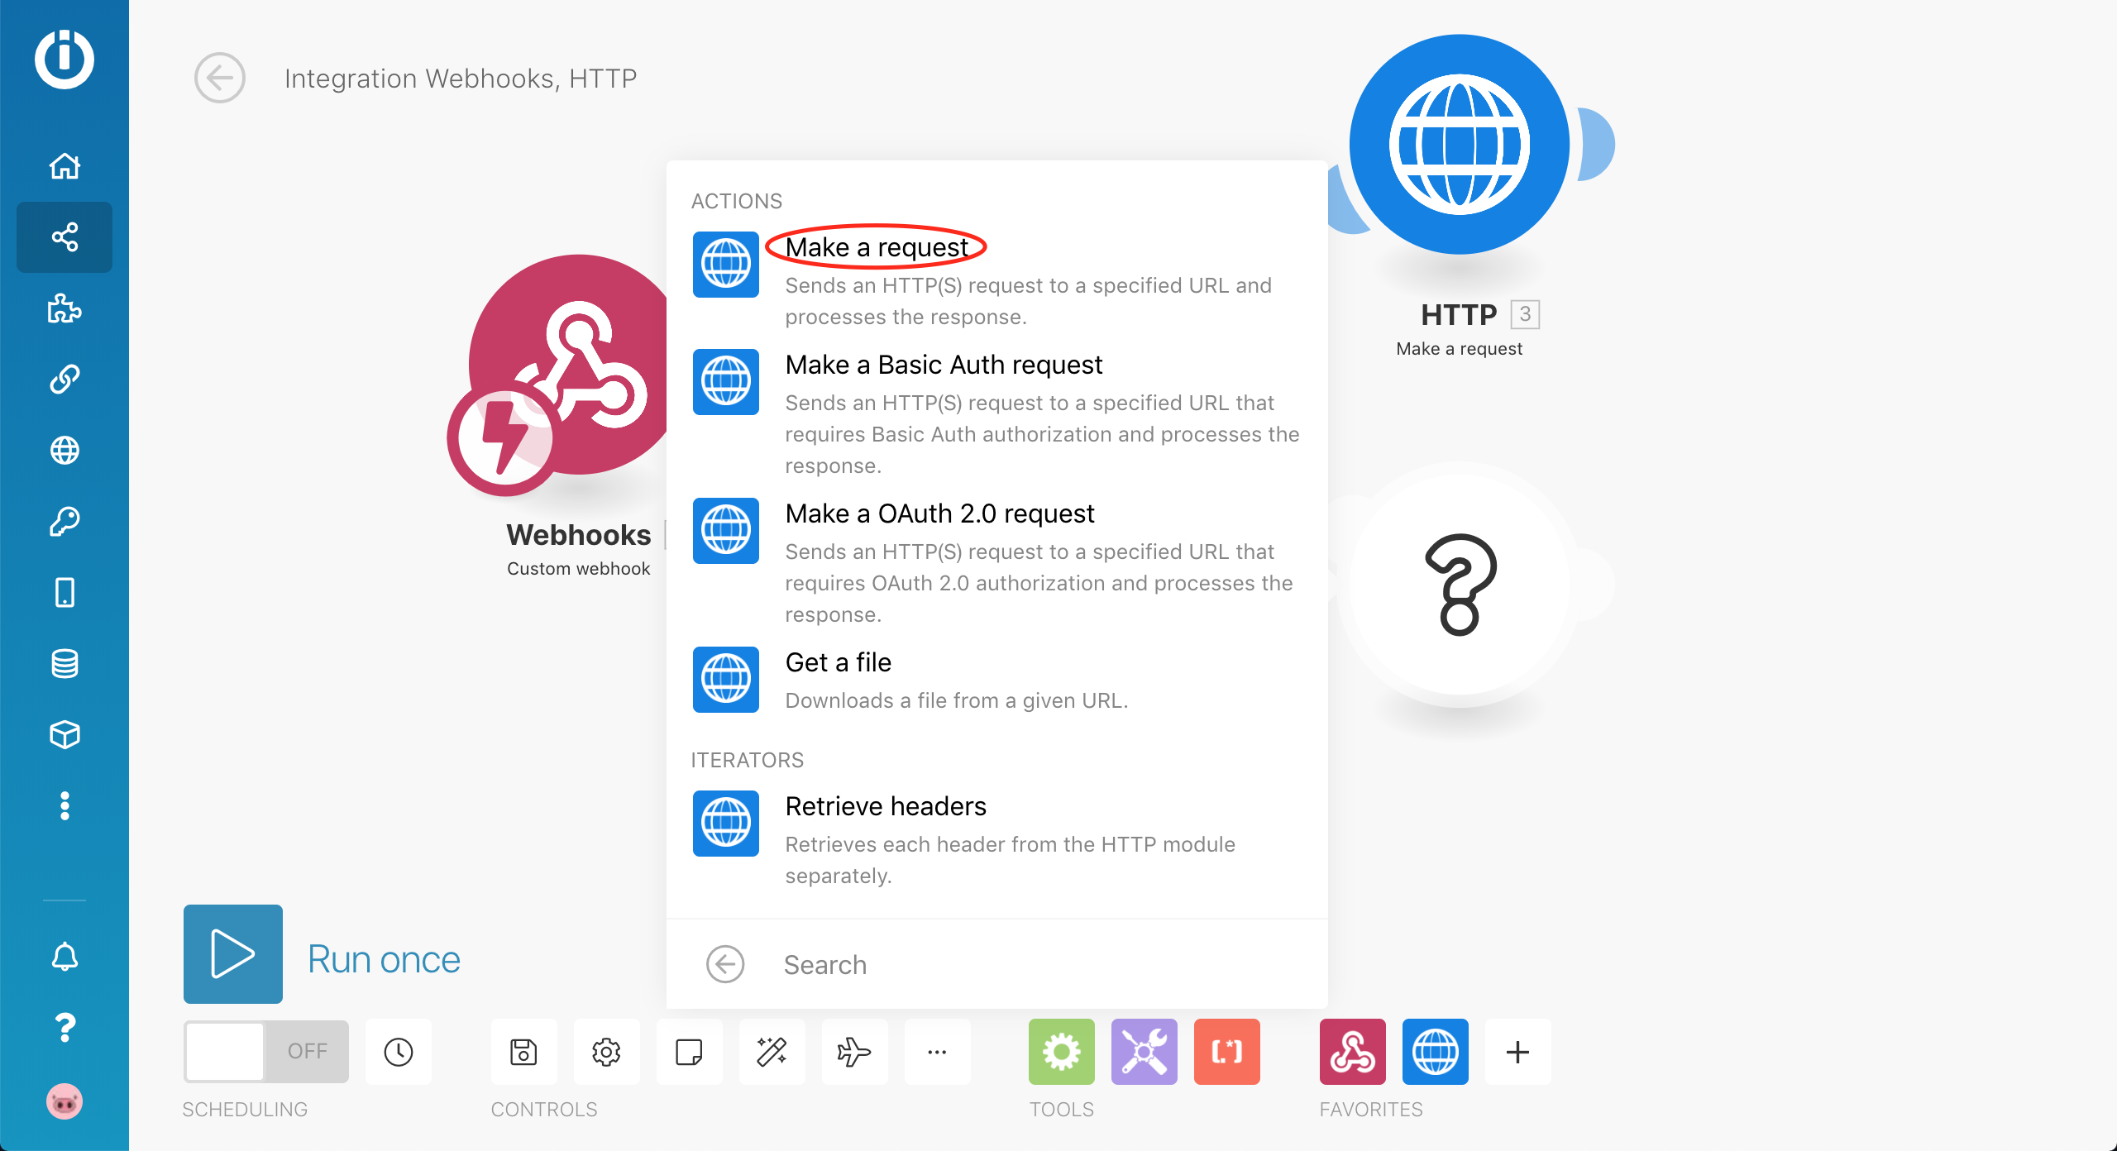Viewport: 2117px width, 1151px height.
Task: Expand more controls ellipsis button
Action: pos(937,1052)
